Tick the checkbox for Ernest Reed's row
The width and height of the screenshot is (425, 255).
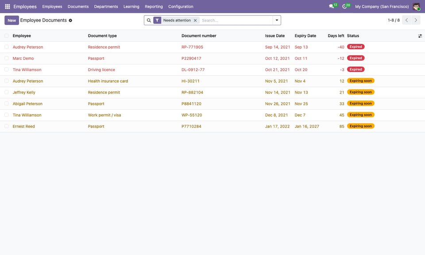(7, 126)
